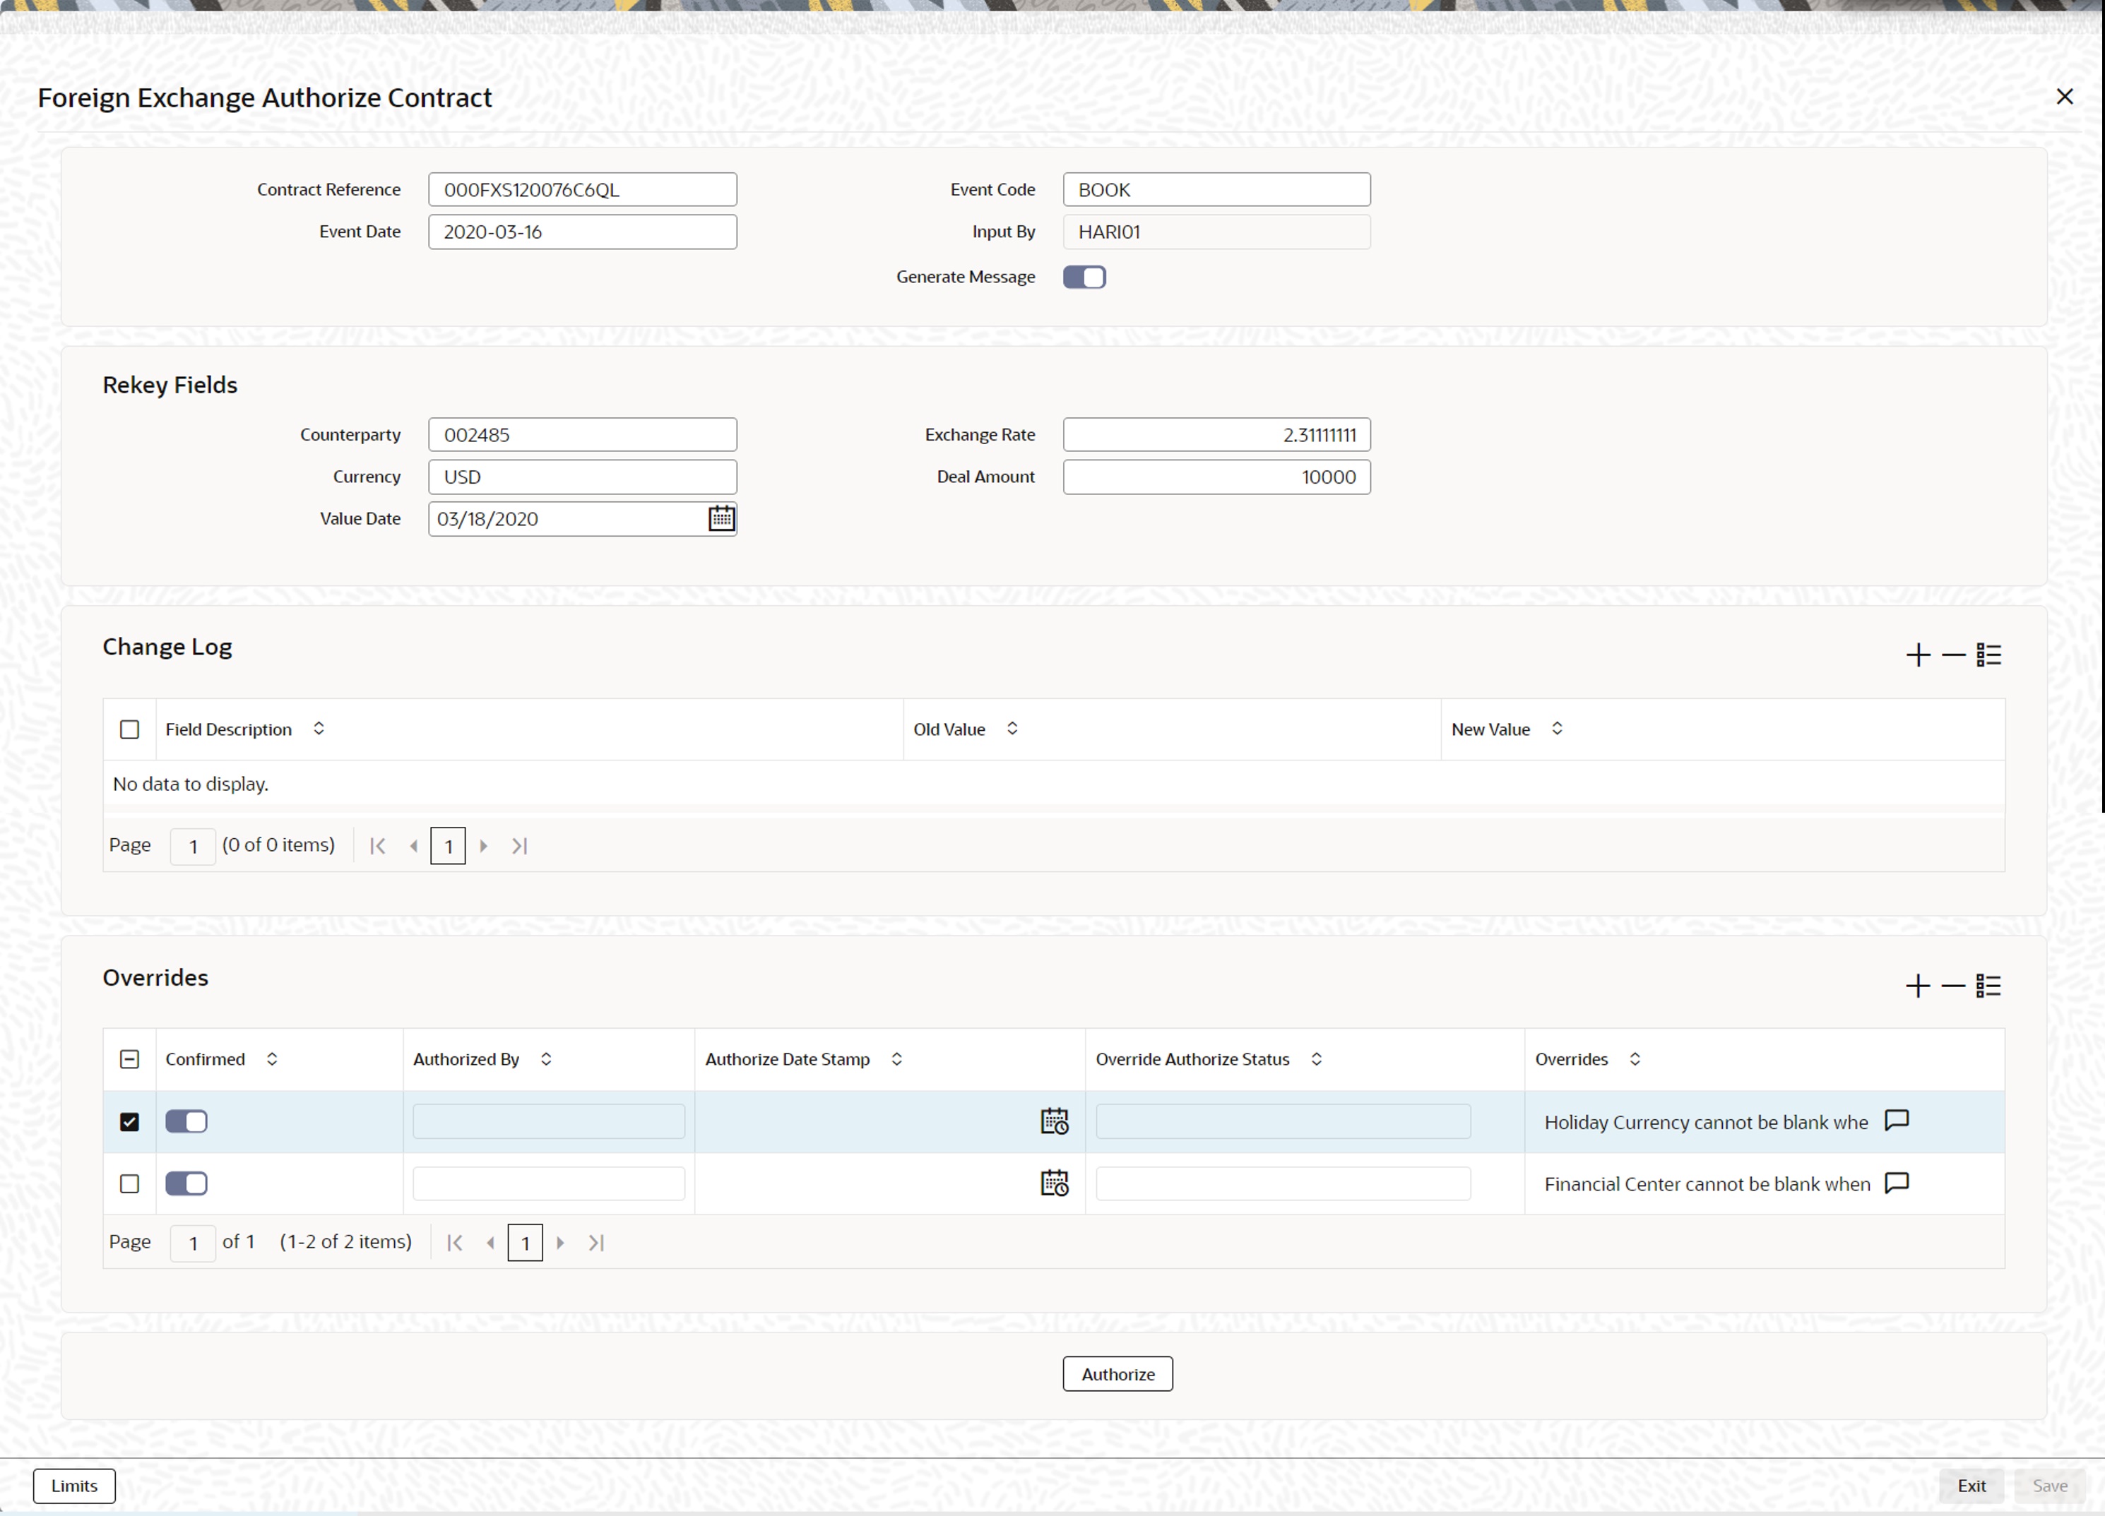The width and height of the screenshot is (2105, 1516).
Task: Toggle Confirmed switch for Holiday Currency row
Action: (x=186, y=1122)
